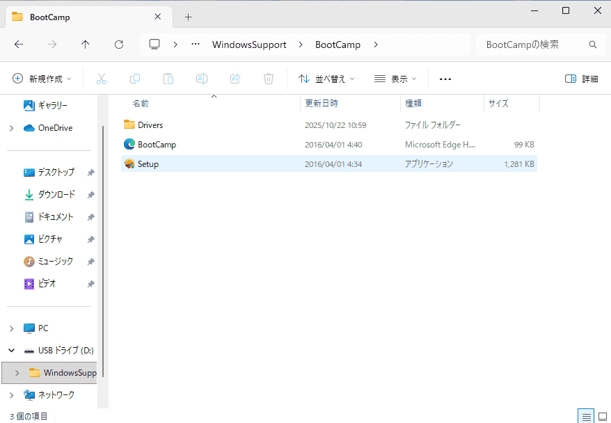
Task: Open ビデオ quick access folder
Action: (x=40, y=284)
